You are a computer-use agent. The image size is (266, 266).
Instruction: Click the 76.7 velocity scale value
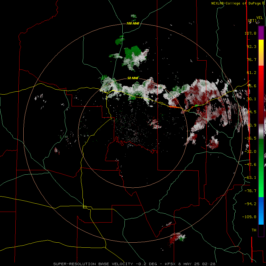click(252, 59)
